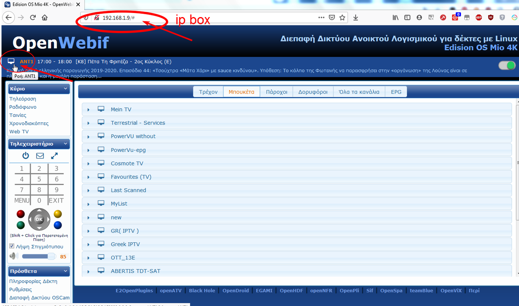Go back with the browser back arrow
Screen dimensions: 519x306
[9, 17]
